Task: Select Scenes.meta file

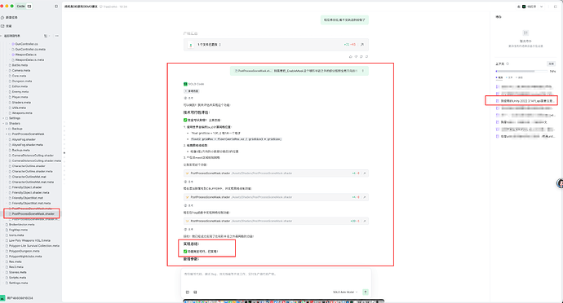Action: [17, 272]
